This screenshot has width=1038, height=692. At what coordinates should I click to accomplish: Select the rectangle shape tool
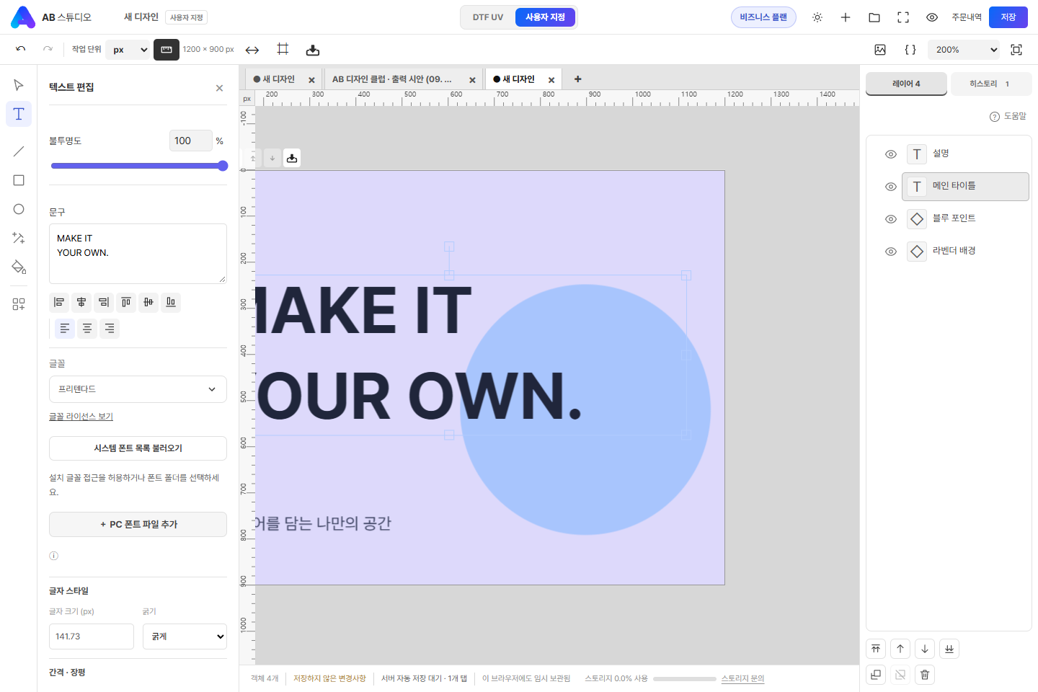pyautogui.click(x=19, y=180)
